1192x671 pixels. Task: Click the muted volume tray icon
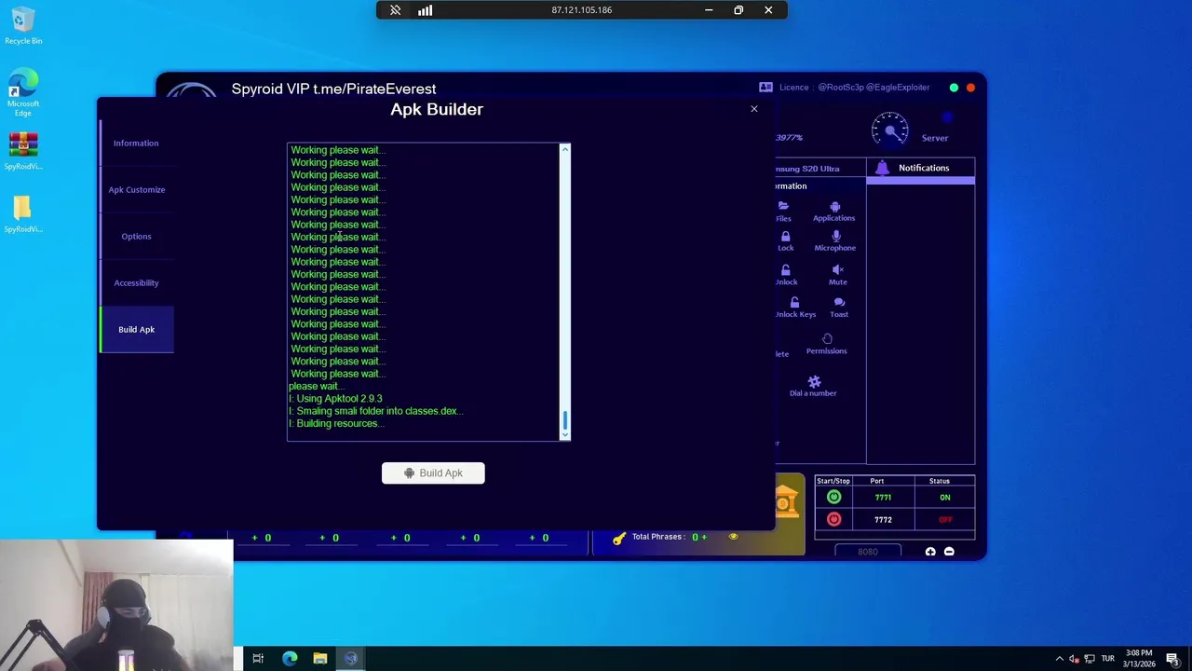point(1074,659)
